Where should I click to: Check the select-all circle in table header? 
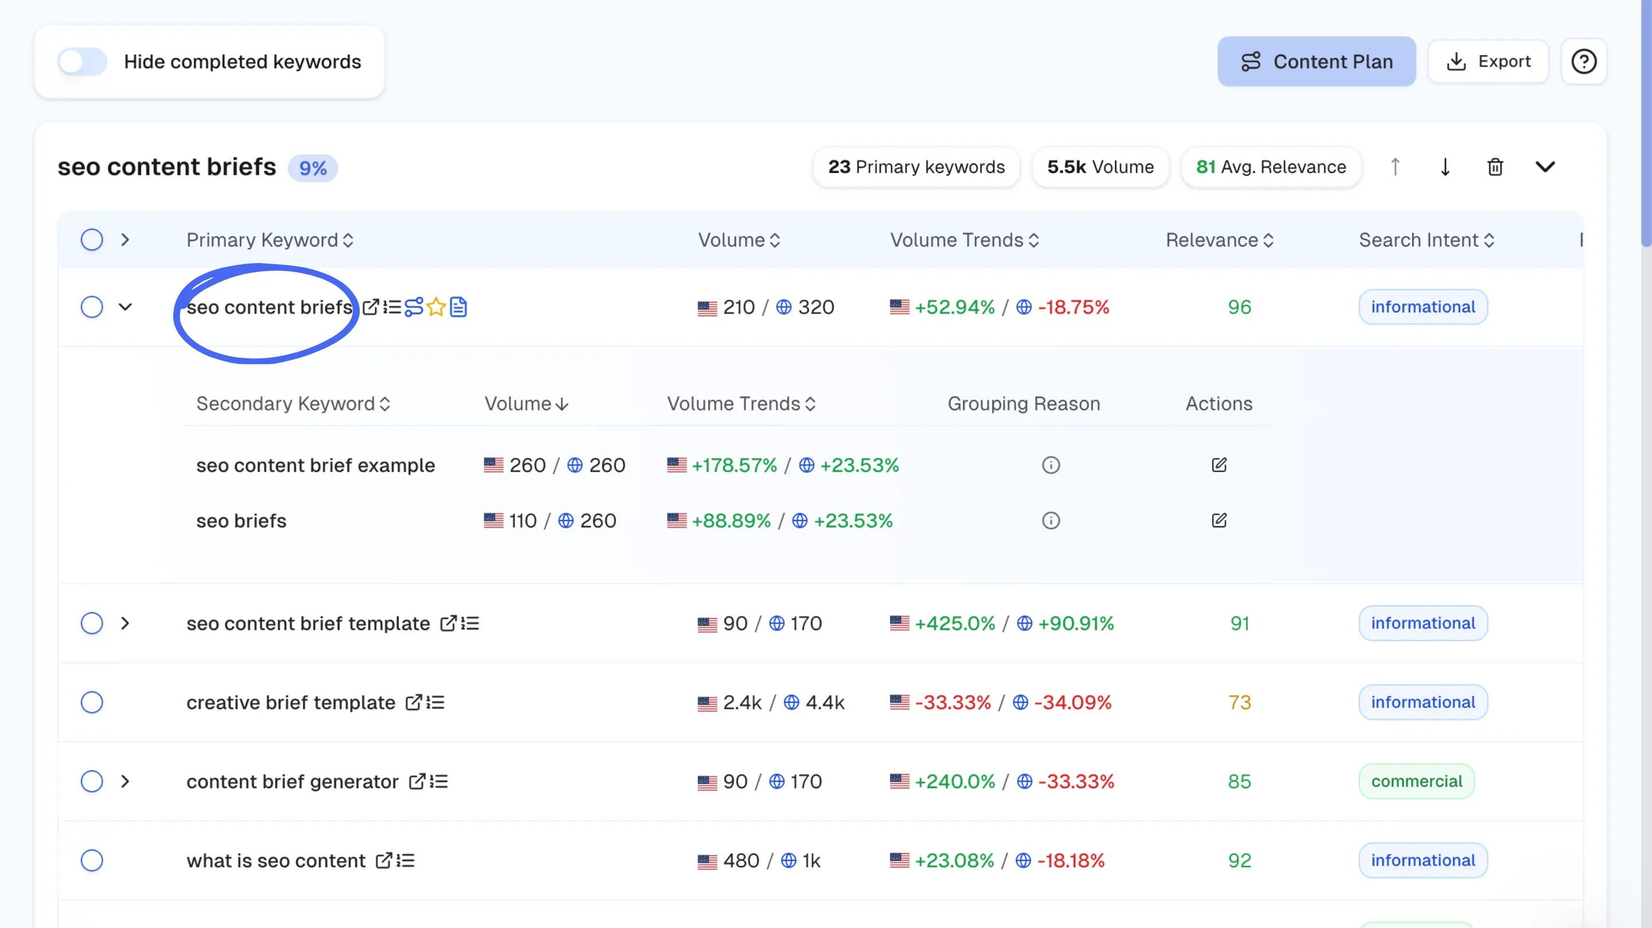92,240
